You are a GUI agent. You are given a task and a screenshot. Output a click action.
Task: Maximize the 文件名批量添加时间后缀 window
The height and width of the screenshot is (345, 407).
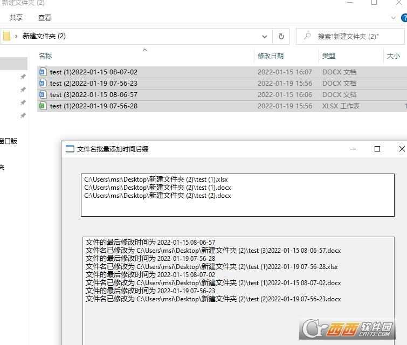377,149
